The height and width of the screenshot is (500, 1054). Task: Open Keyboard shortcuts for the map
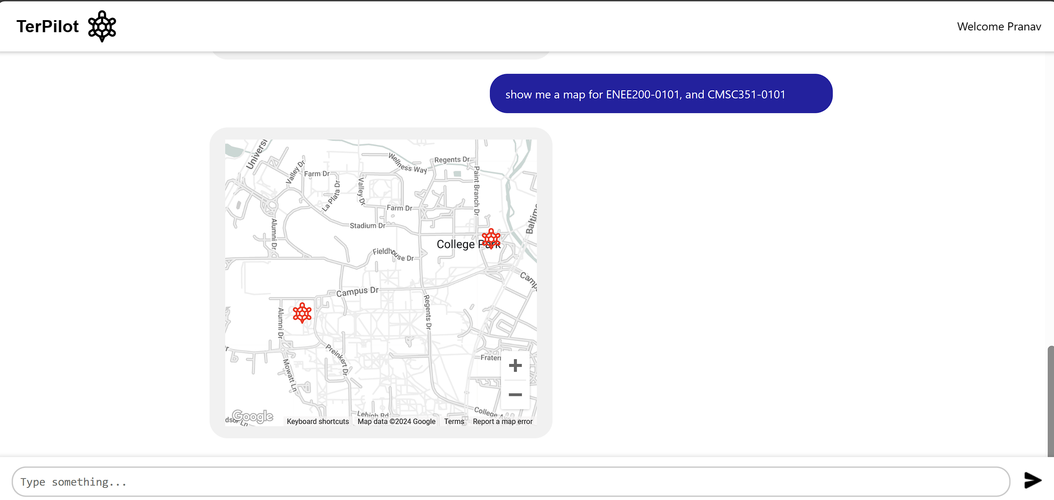(x=317, y=421)
